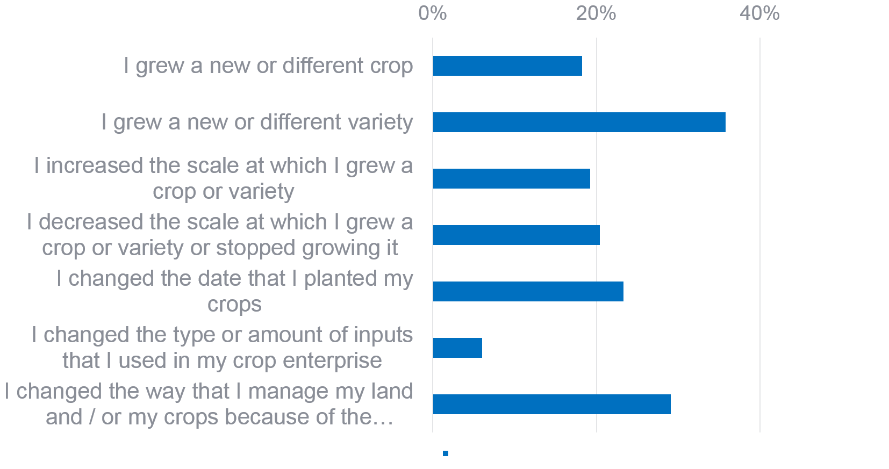Click the 'manage my land' bar
Viewport: 889px width, 469px height.
(x=551, y=405)
